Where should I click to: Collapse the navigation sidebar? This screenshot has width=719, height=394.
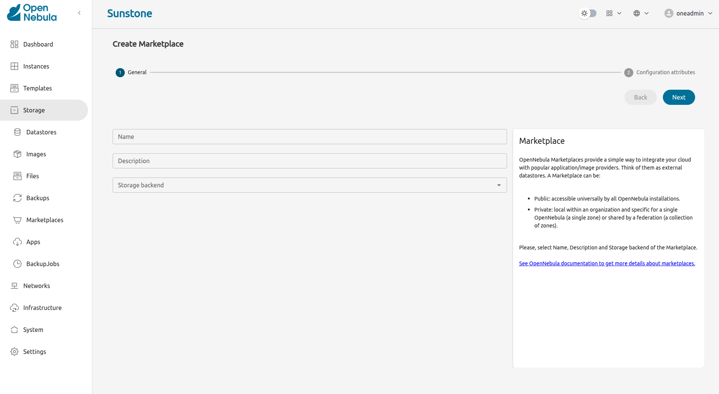coord(79,12)
